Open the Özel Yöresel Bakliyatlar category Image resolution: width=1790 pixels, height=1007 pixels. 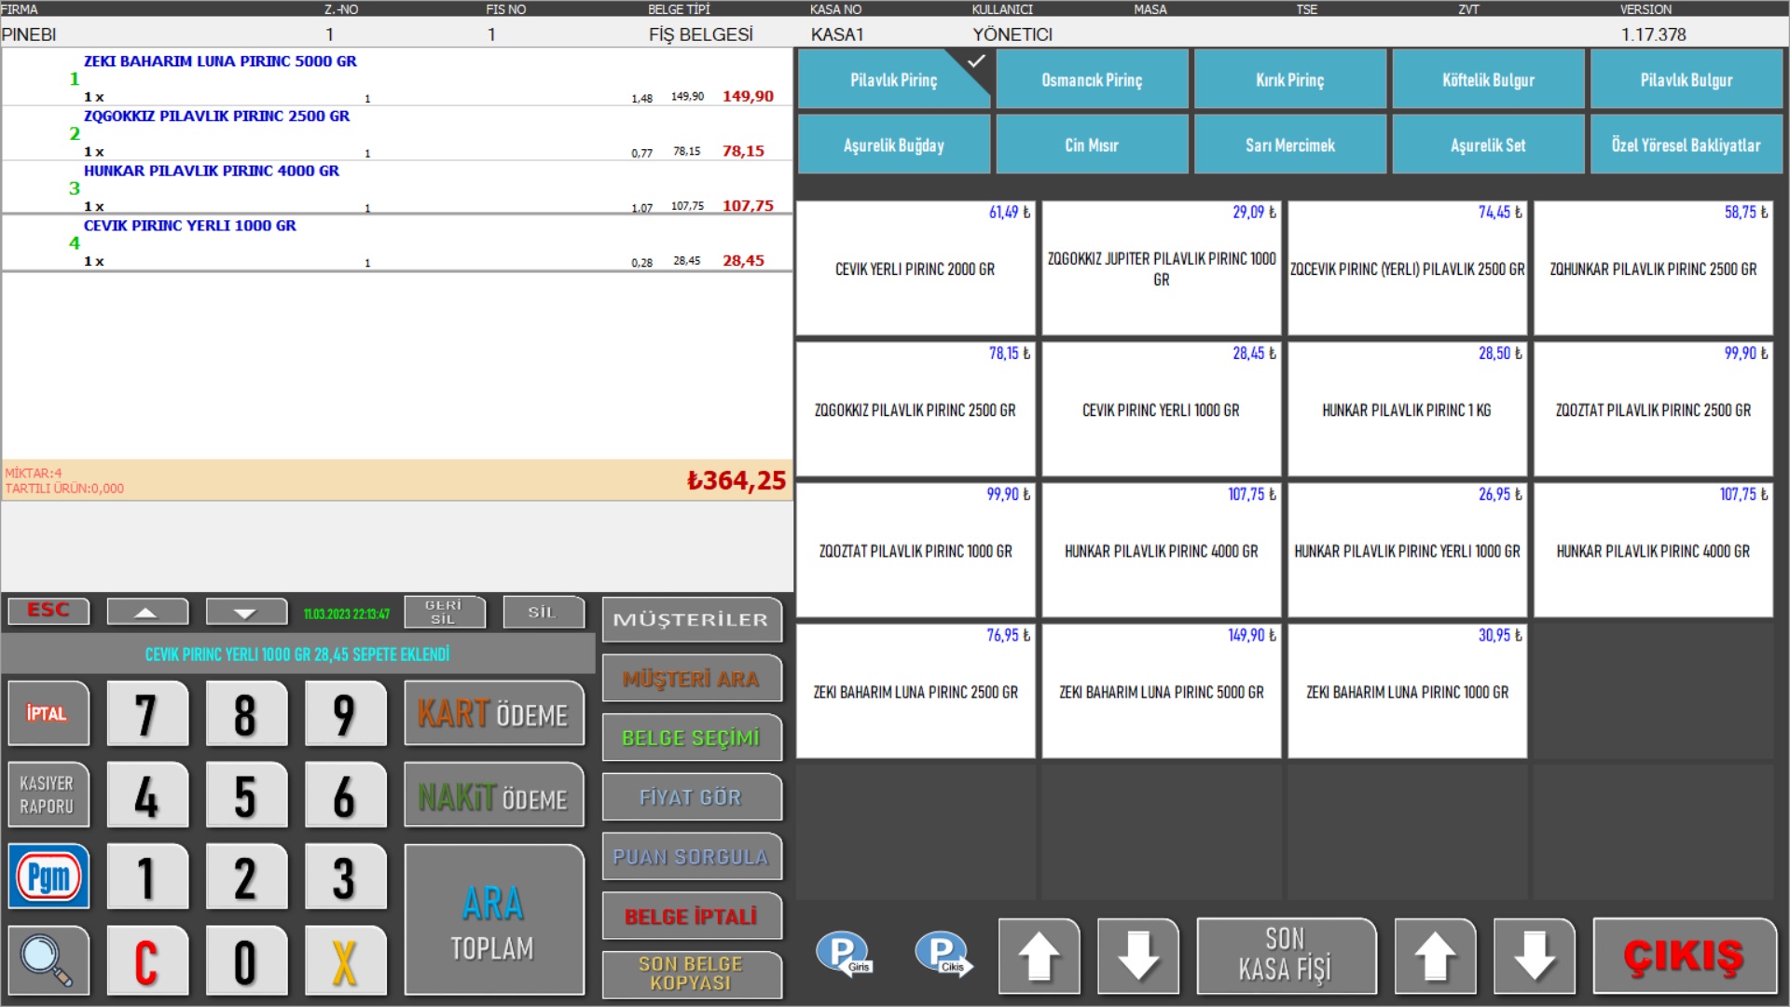(1686, 145)
